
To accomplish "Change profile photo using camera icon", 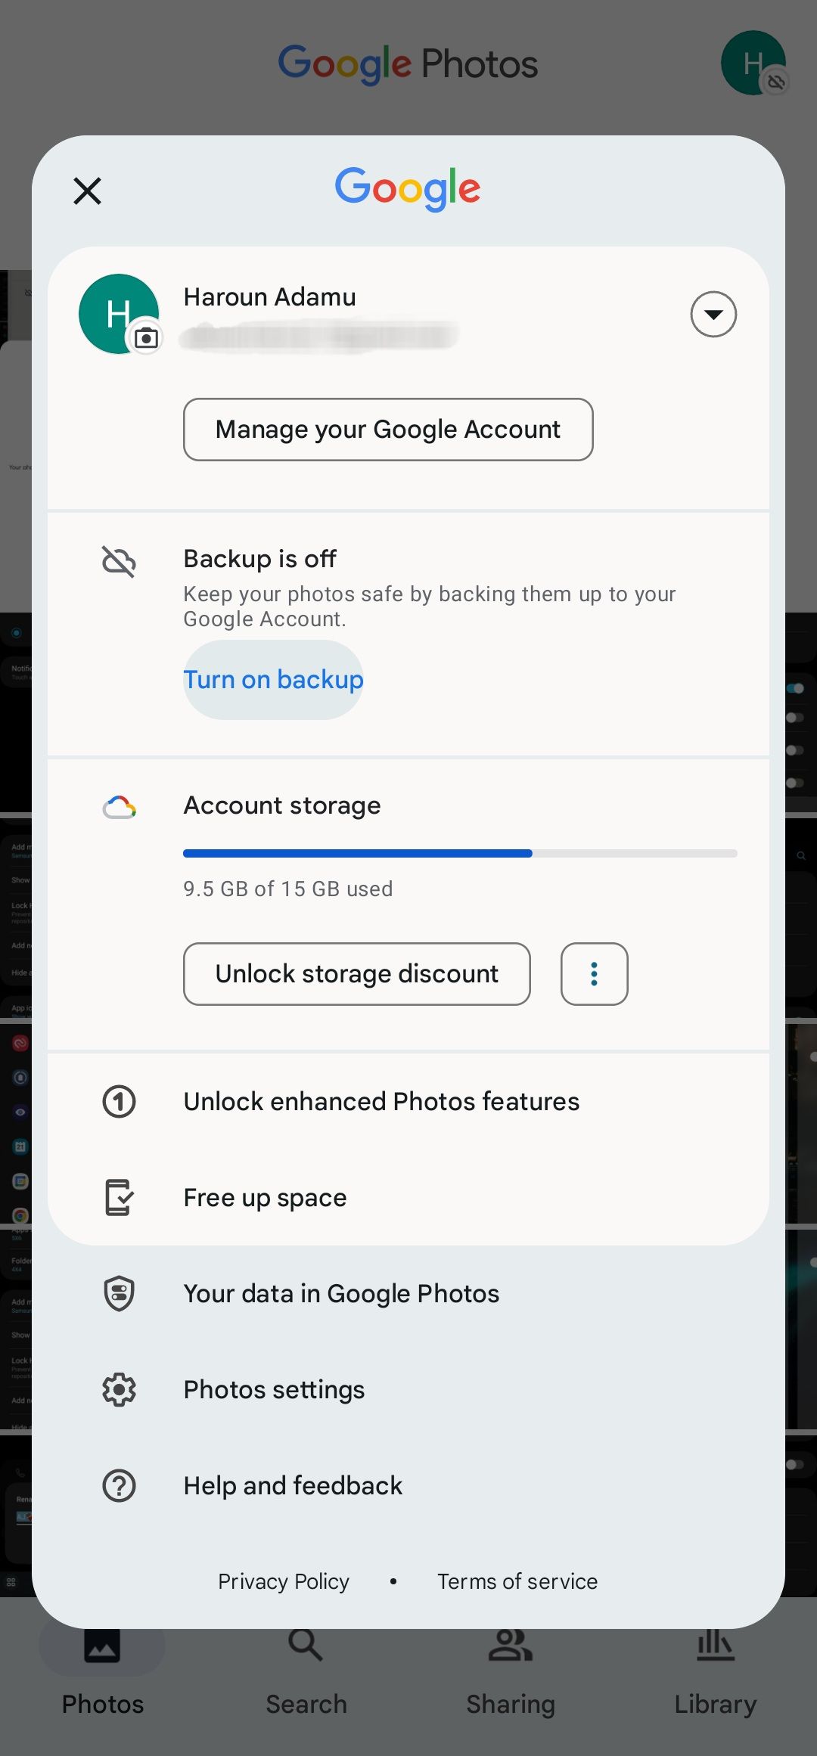I will (145, 338).
